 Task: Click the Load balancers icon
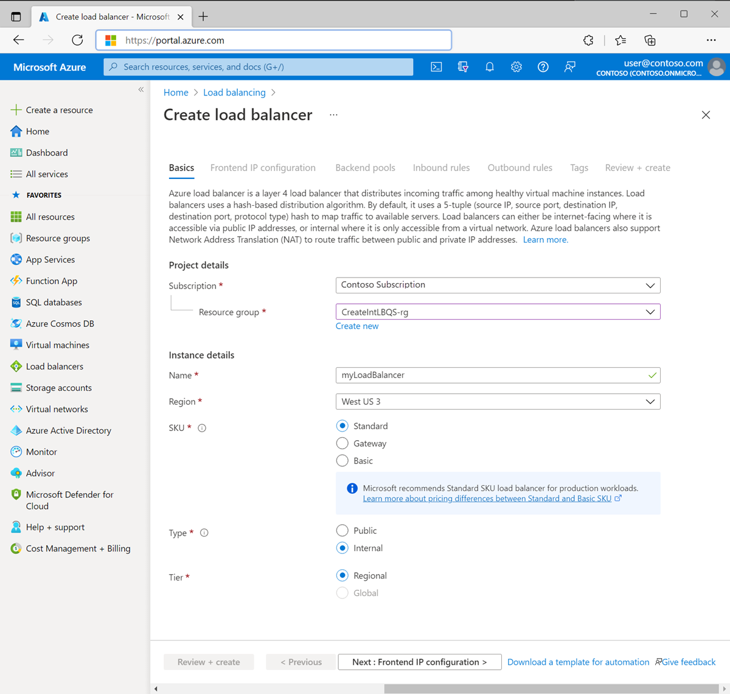16,366
